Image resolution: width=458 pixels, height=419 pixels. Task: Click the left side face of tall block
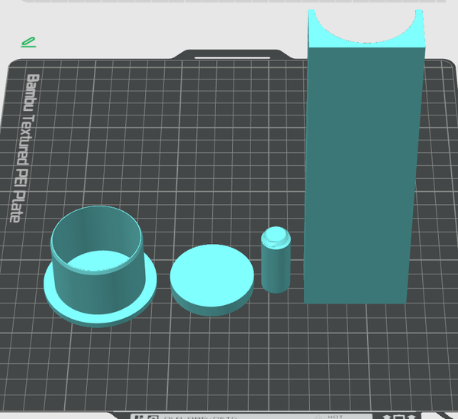pyautogui.click(x=305, y=176)
